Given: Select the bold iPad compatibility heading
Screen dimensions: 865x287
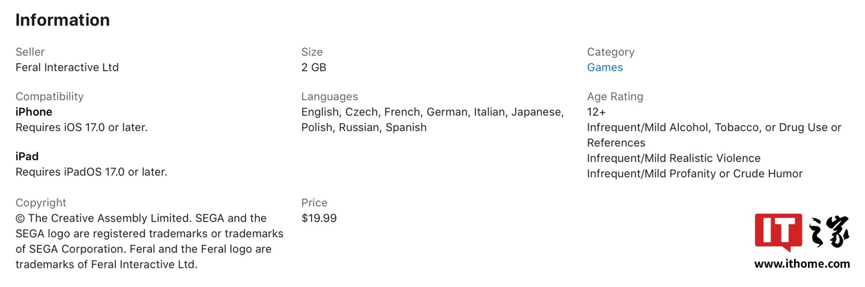Looking at the screenshot, I should [x=27, y=156].
